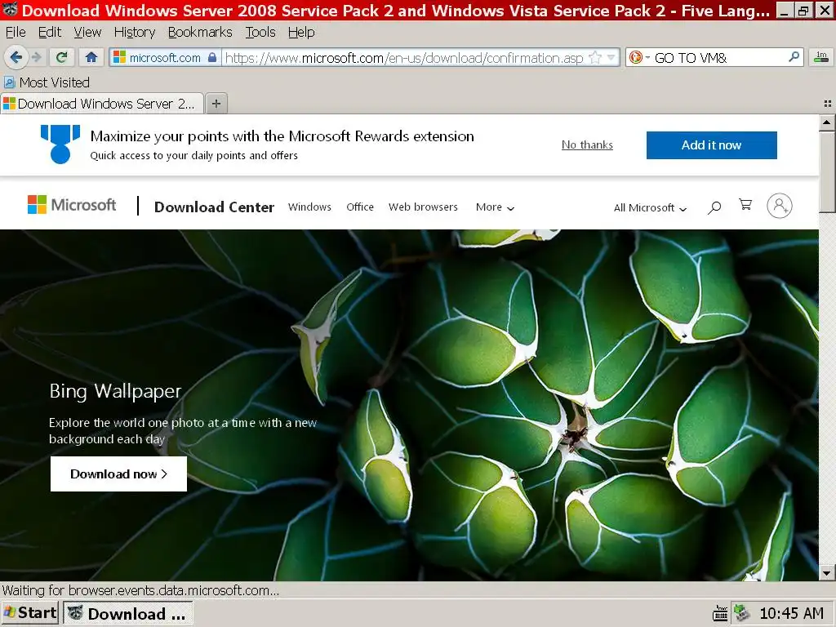
Task: Open a new tab with the plus button
Action: point(216,104)
